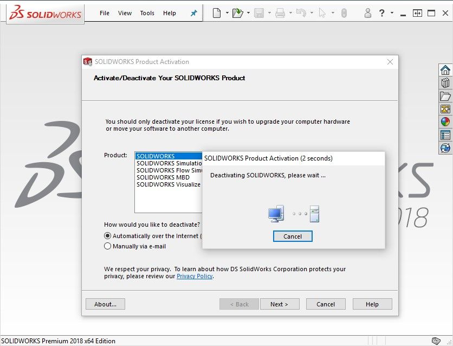
Task: Pin the menu bar with pushpin
Action: pos(193,13)
